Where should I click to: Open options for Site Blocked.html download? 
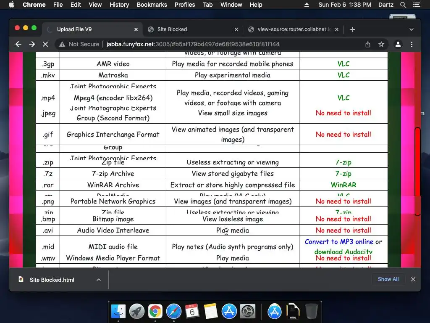click(x=99, y=280)
